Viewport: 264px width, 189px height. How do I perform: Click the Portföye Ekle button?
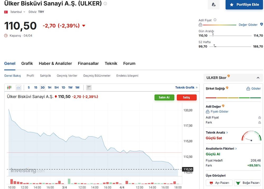244,4
